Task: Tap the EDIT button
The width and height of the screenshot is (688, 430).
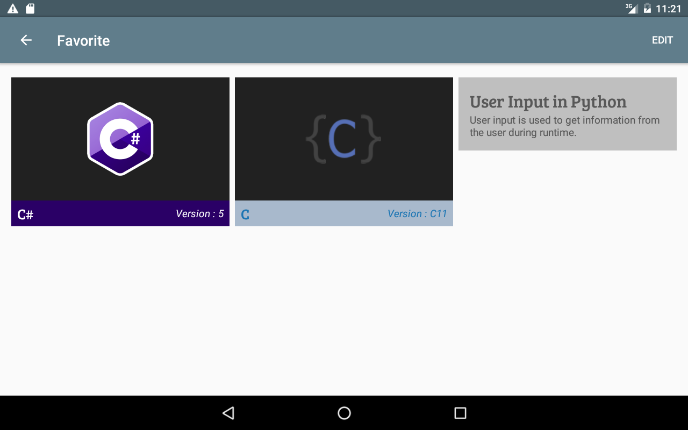Action: [x=662, y=40]
